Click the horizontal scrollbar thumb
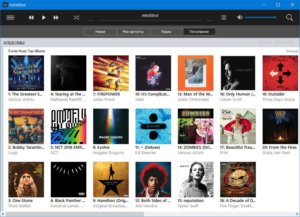The height and width of the screenshot is (217, 300). pyautogui.click(x=75, y=214)
